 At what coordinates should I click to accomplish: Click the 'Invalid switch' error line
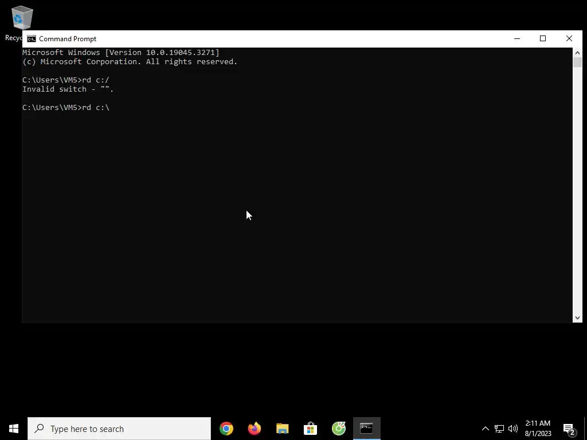pos(68,89)
